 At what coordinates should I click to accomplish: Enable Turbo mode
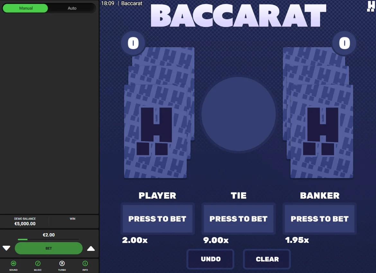click(x=62, y=263)
